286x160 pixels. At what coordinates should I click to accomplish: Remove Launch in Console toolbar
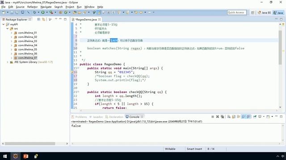pos(218,116)
